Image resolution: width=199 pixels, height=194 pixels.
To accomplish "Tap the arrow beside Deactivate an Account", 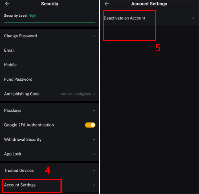I will (193, 18).
